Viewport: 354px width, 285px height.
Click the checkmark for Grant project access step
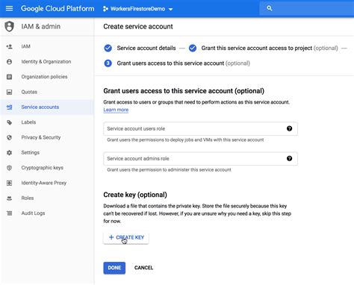pyautogui.click(x=193, y=48)
